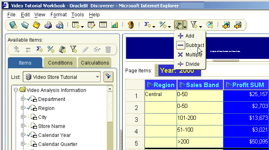The image size is (269, 150).
Task: Click the Parameters toolbar icon
Action: tap(209, 25)
